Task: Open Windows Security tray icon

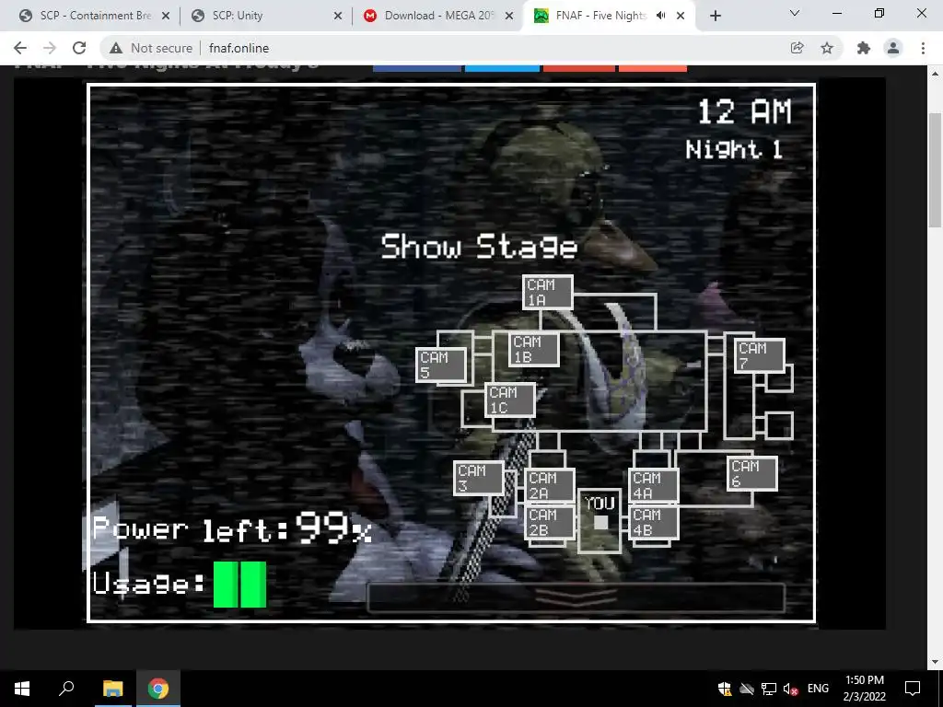Action: point(725,689)
